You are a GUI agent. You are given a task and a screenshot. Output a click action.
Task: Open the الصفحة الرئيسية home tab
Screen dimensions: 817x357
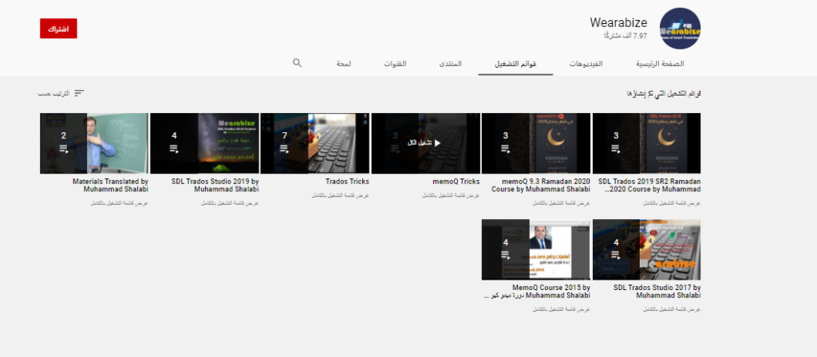(x=660, y=64)
